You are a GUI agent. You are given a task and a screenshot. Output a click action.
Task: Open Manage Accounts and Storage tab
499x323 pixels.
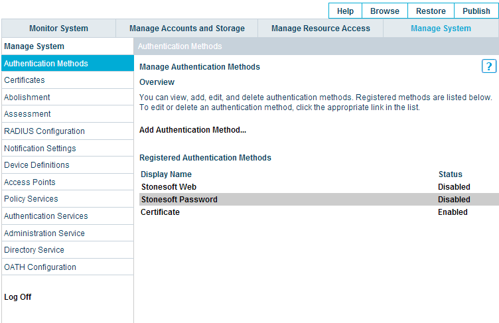(187, 29)
